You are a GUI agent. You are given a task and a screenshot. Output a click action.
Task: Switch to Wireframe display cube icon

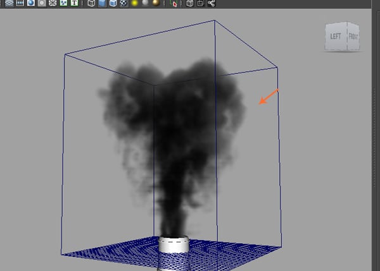(91, 3)
